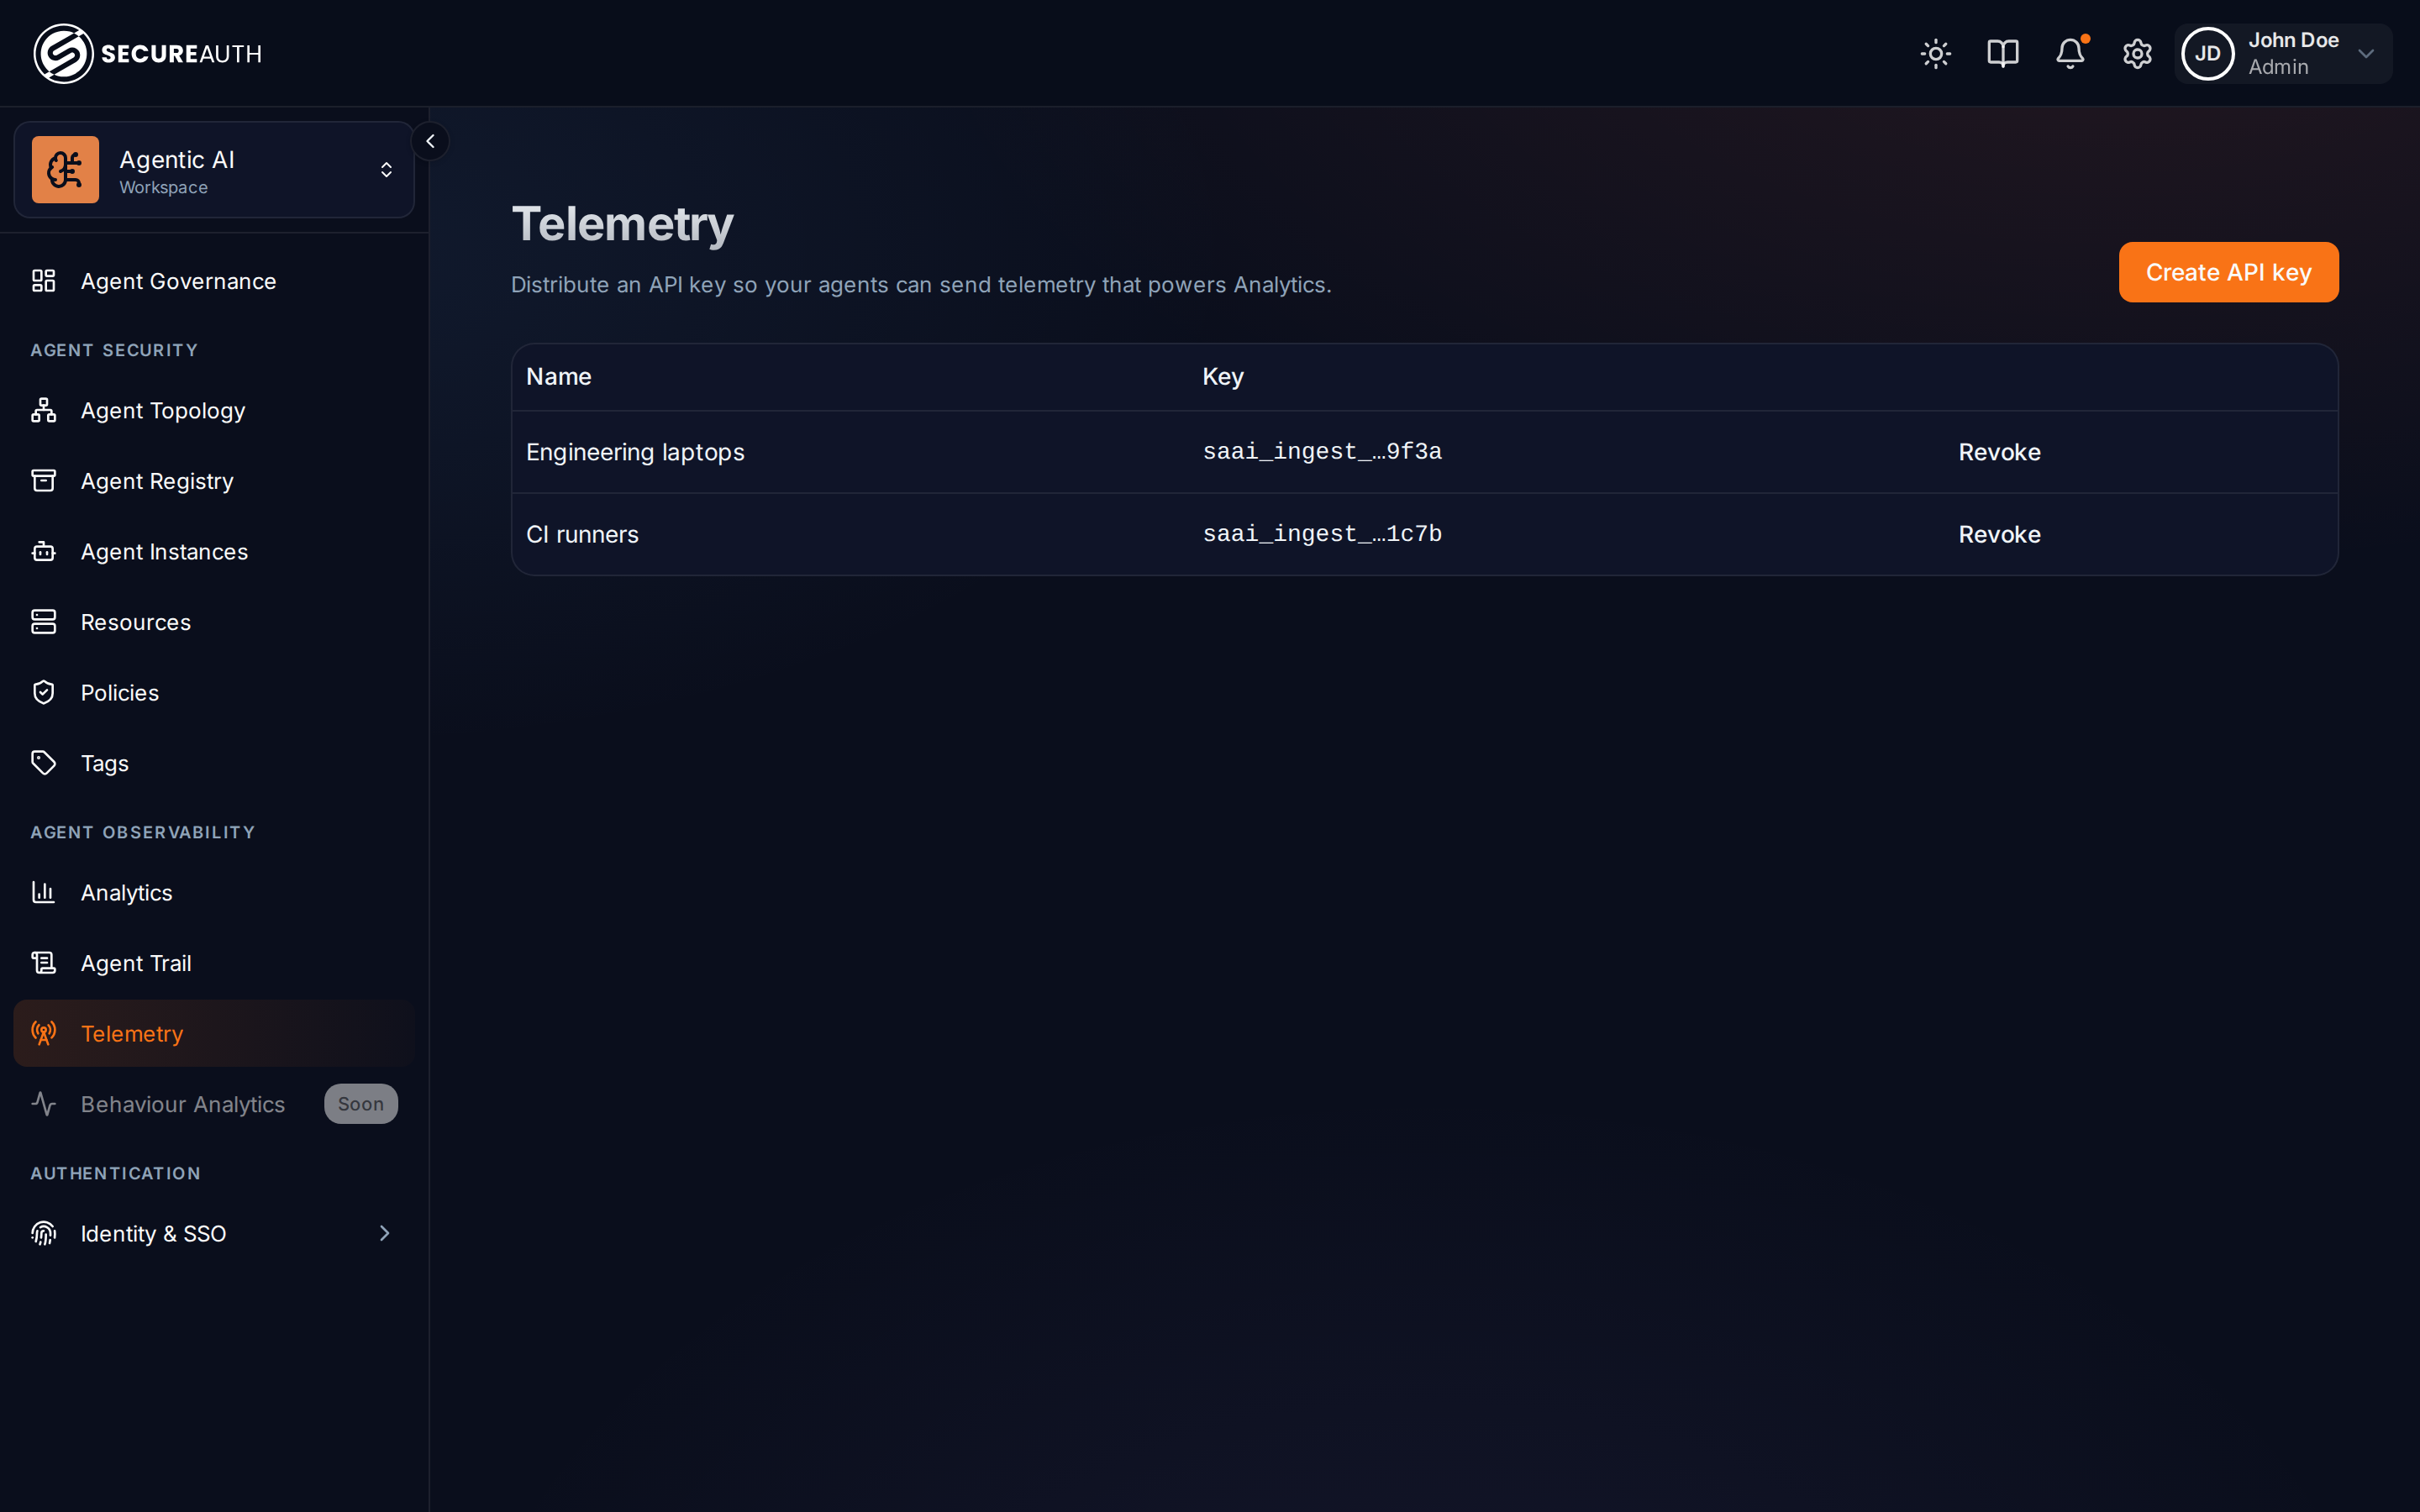Click the Agent Observability section label

143,832
